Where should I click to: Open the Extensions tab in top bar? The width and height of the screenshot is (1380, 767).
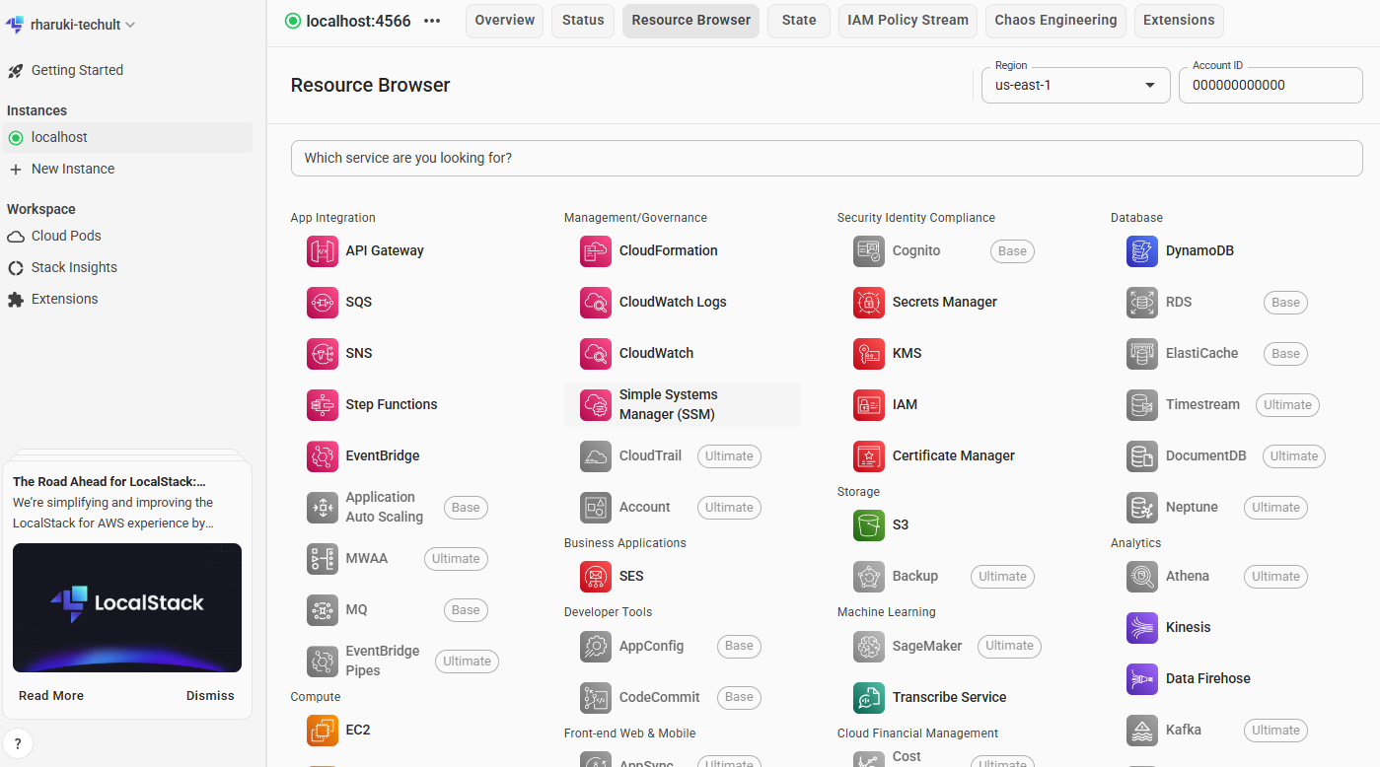[x=1179, y=21]
